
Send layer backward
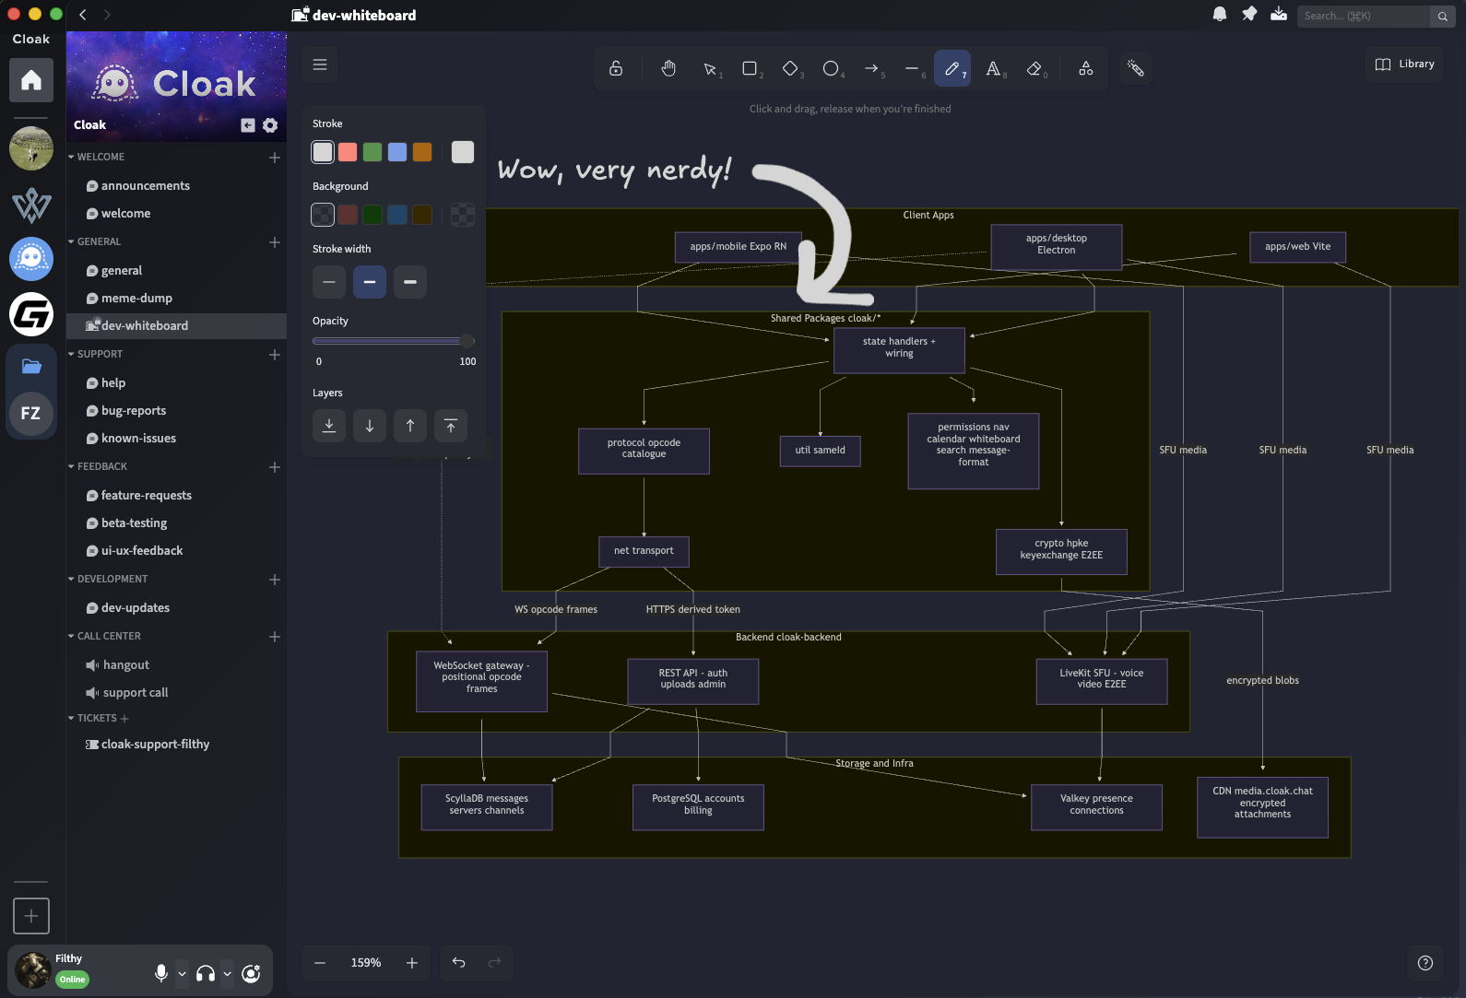coord(370,426)
